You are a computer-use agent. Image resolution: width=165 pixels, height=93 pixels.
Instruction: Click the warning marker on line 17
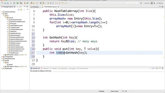(x=31, y=53)
